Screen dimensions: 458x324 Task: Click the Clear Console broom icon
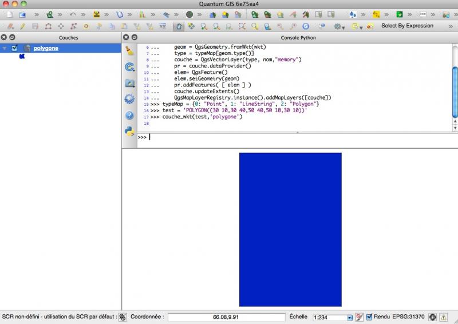point(129,51)
